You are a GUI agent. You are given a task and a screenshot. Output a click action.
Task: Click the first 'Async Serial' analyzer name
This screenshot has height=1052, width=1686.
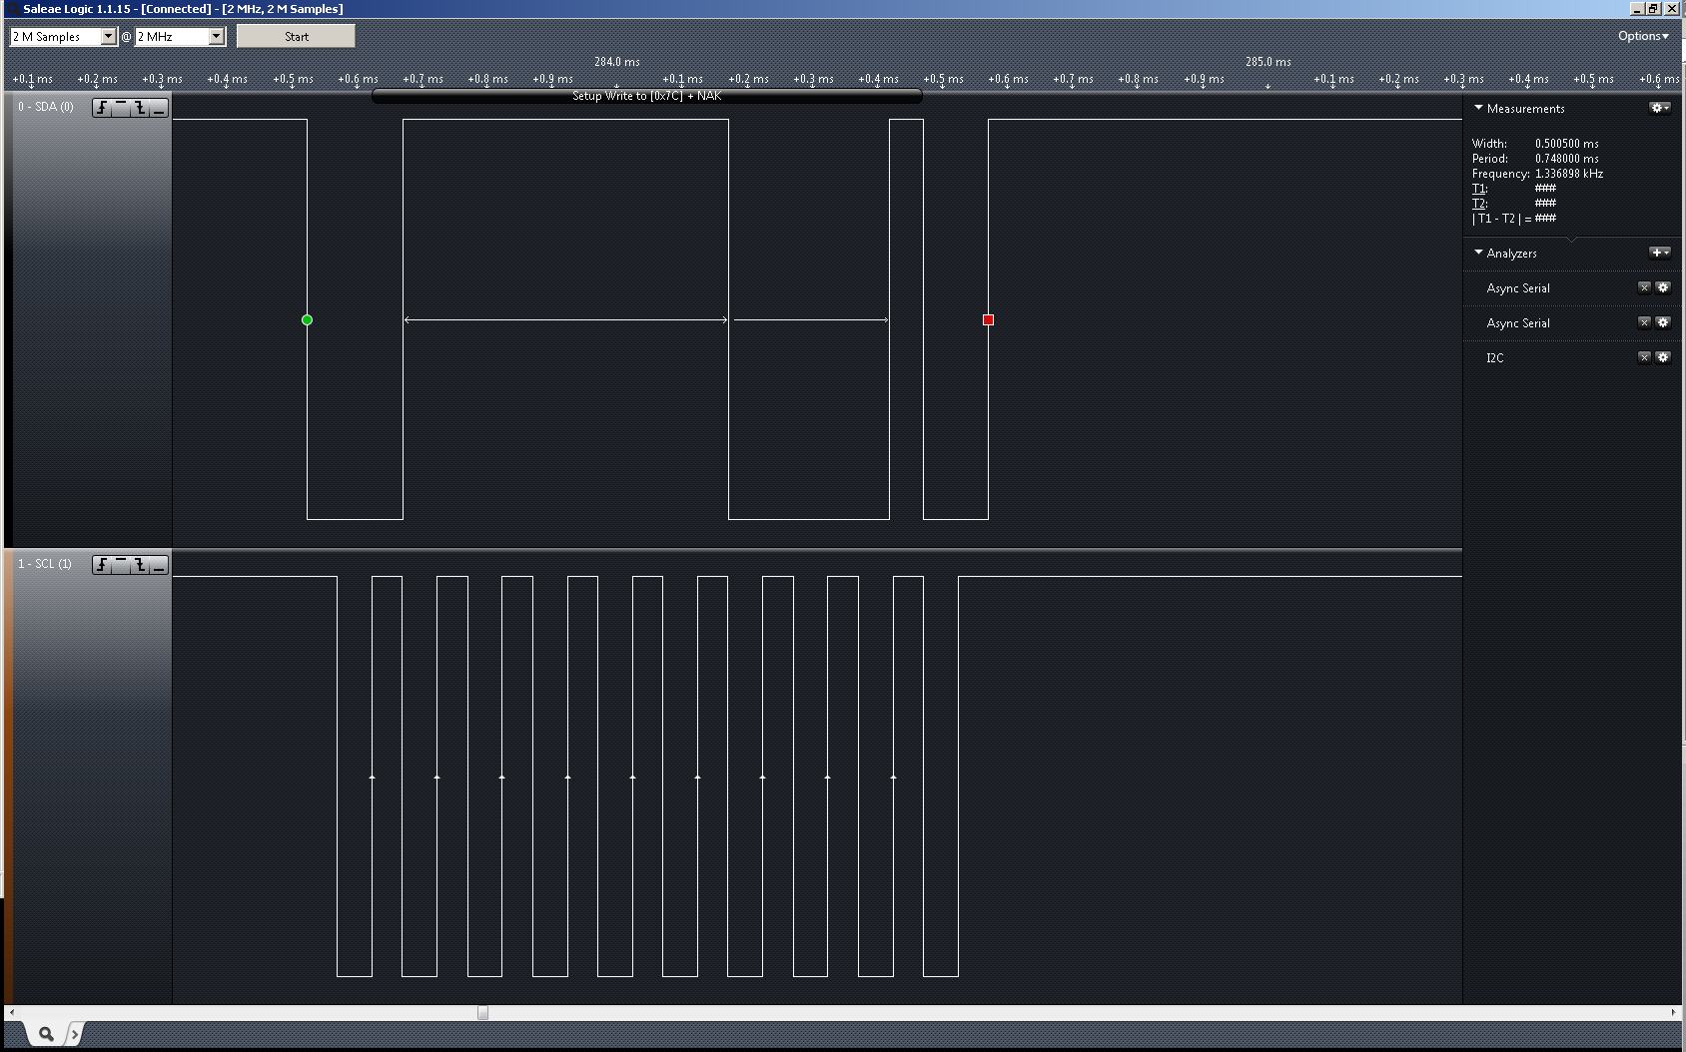click(1518, 288)
